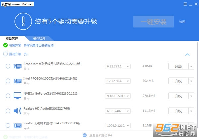The image size is (199, 139).
Task: Click the 一键安装 button
Action: pyautogui.click(x=154, y=22)
